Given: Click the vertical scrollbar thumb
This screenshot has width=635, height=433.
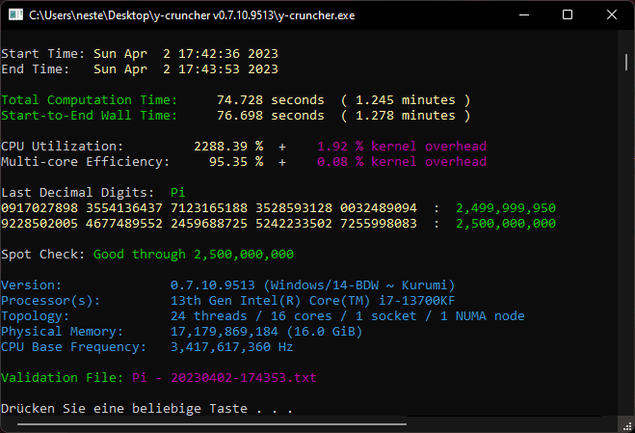Looking at the screenshot, I should [626, 62].
